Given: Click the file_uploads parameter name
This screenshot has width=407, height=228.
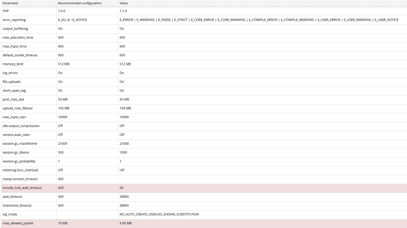Looking at the screenshot, I should [x=12, y=82].
